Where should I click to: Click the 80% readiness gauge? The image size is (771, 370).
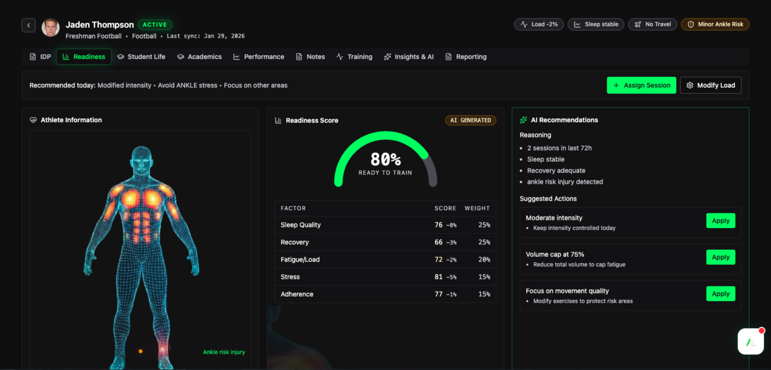(385, 159)
